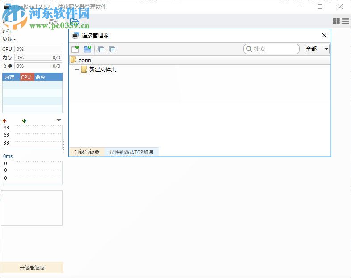Click 最快的双边TCP加速 link
This screenshot has width=351, height=278.
(x=131, y=152)
